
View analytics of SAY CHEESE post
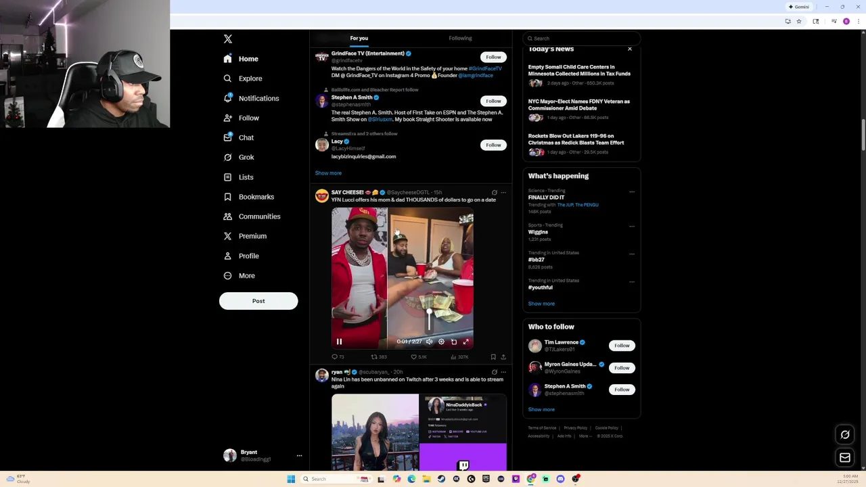[459, 357]
